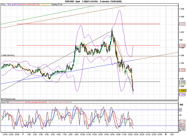Click the 60 stochastic axis label
Viewport: 187px width, 136px height.
click(180, 115)
